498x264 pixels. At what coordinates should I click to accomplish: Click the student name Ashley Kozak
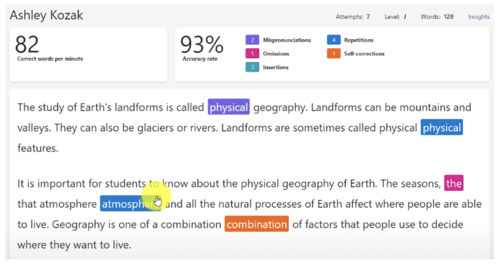pos(46,15)
